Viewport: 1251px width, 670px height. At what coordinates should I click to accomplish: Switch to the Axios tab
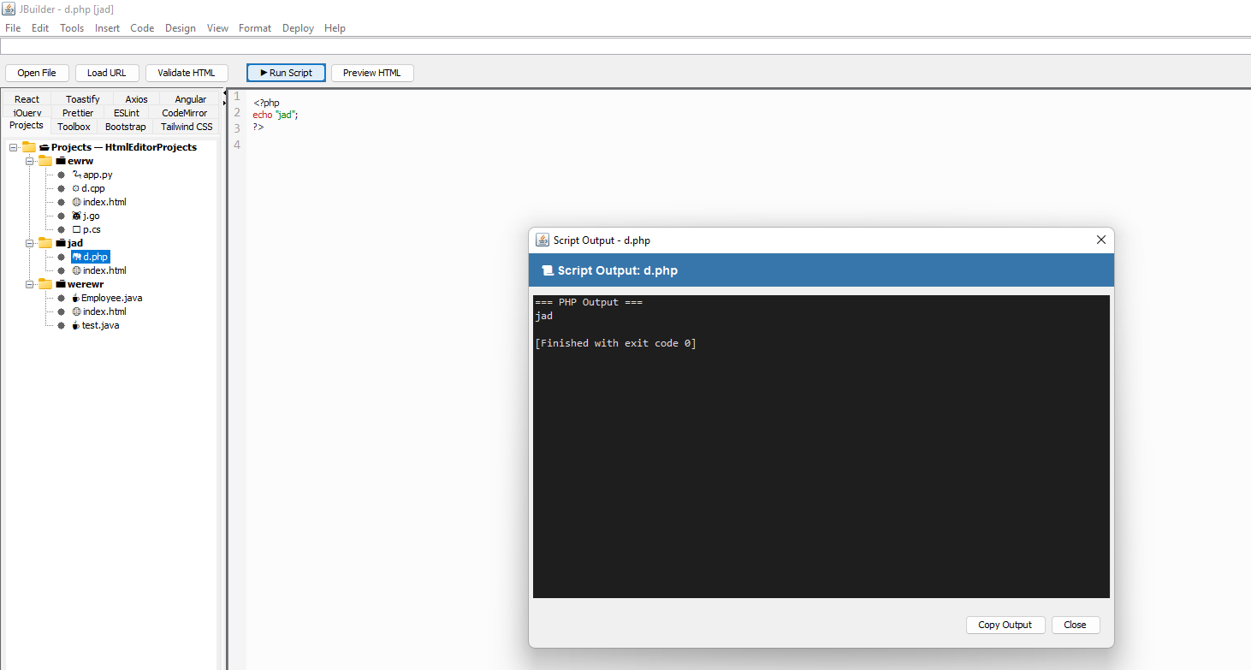136,99
